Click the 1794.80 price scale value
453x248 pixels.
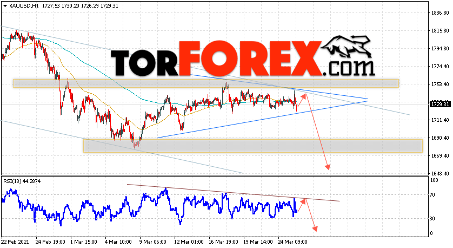[440, 49]
